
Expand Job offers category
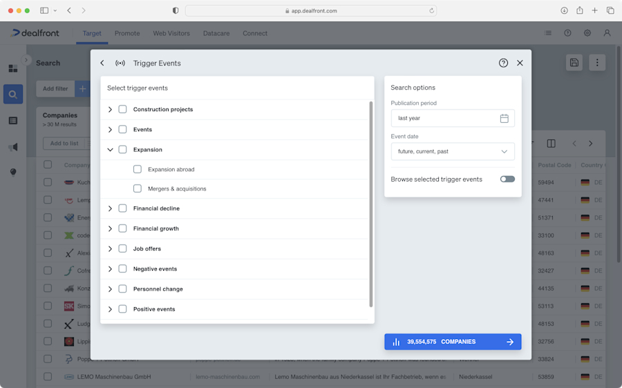point(110,249)
